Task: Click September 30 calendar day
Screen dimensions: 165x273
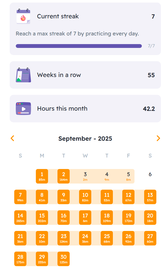Action: pyautogui.click(x=64, y=259)
